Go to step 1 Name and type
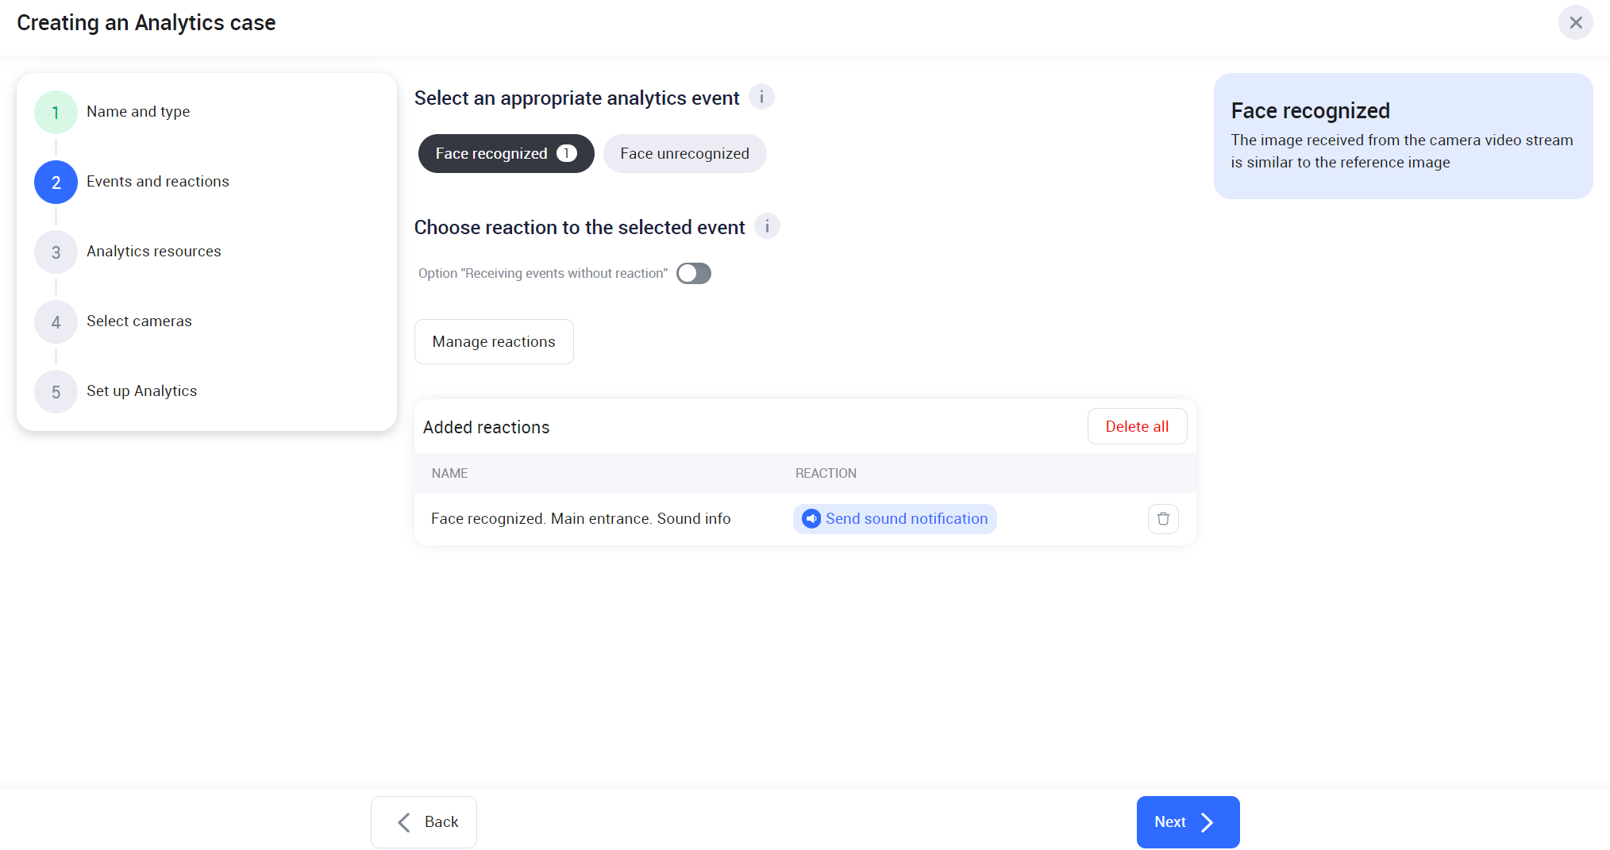Image resolution: width=1610 pixels, height=850 pixels. 138,112
